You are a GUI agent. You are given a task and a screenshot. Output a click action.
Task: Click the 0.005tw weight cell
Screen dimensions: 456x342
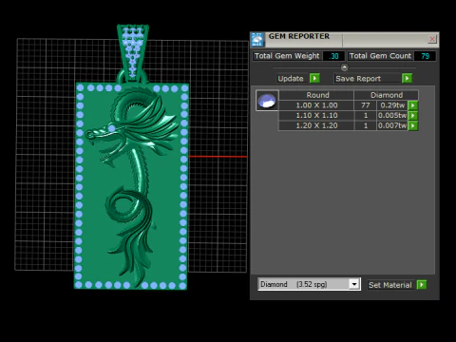[x=392, y=116]
